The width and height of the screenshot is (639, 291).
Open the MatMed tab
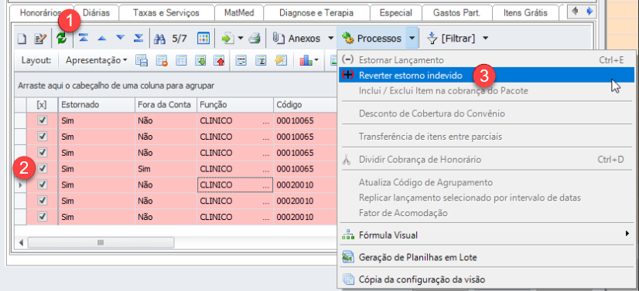(239, 12)
